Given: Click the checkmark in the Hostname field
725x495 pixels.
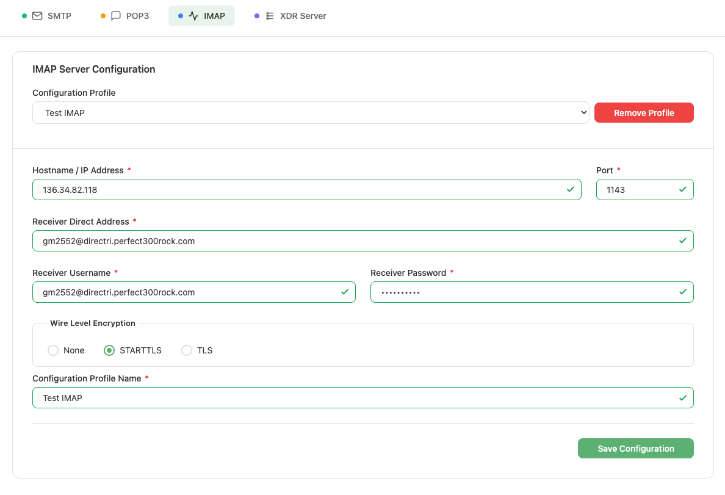Looking at the screenshot, I should click(x=571, y=190).
